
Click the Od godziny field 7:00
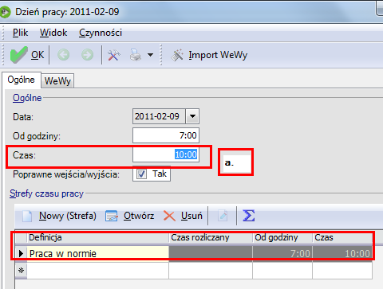pyautogui.click(x=166, y=135)
